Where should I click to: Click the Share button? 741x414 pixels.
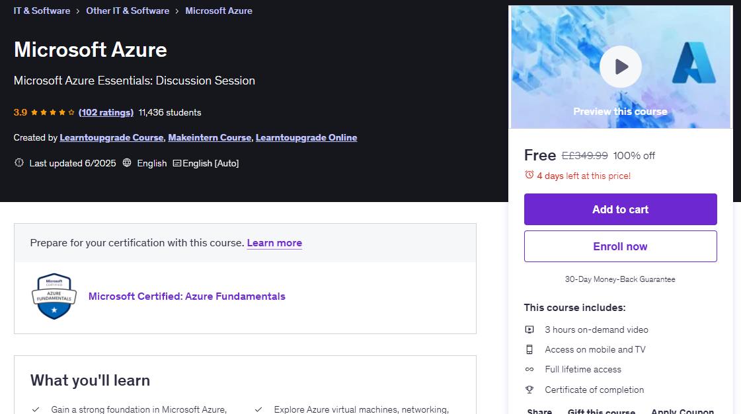point(539,411)
